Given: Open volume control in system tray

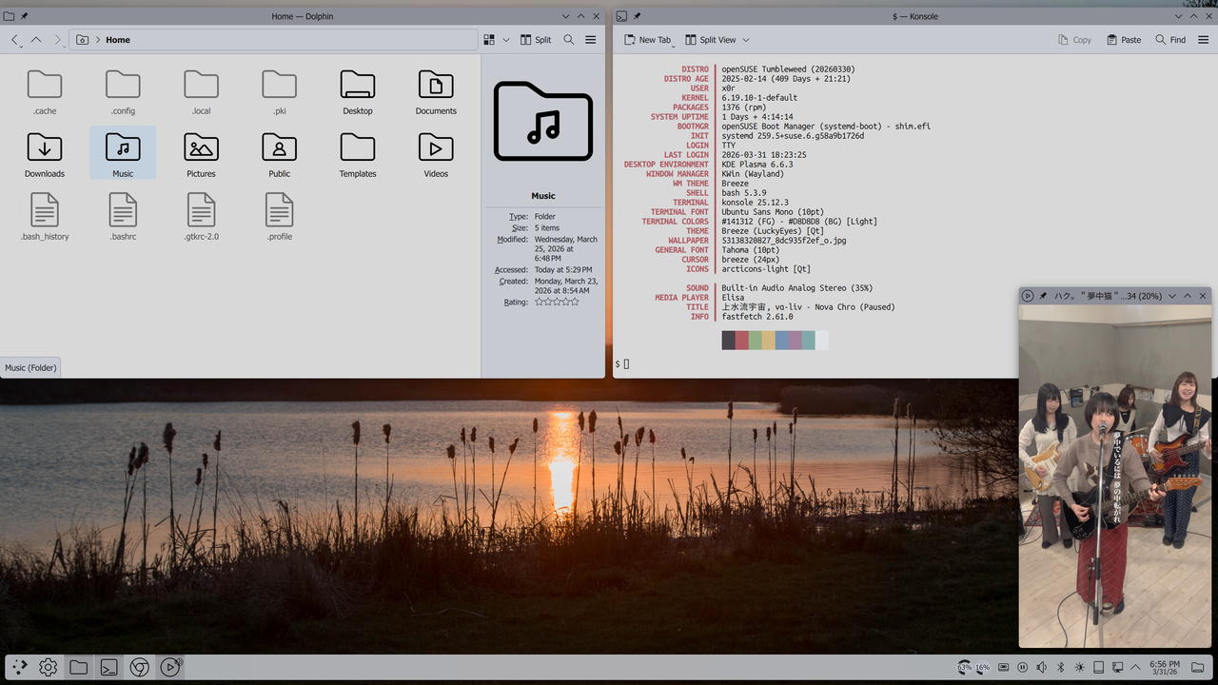Looking at the screenshot, I should point(1042,668).
